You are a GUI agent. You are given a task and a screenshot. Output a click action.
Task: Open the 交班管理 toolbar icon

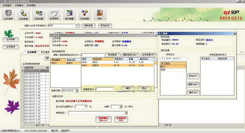[85, 15]
